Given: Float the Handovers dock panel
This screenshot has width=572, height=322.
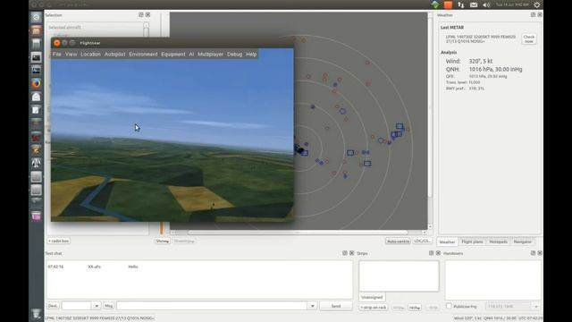Looking at the screenshot, I should [x=533, y=252].
